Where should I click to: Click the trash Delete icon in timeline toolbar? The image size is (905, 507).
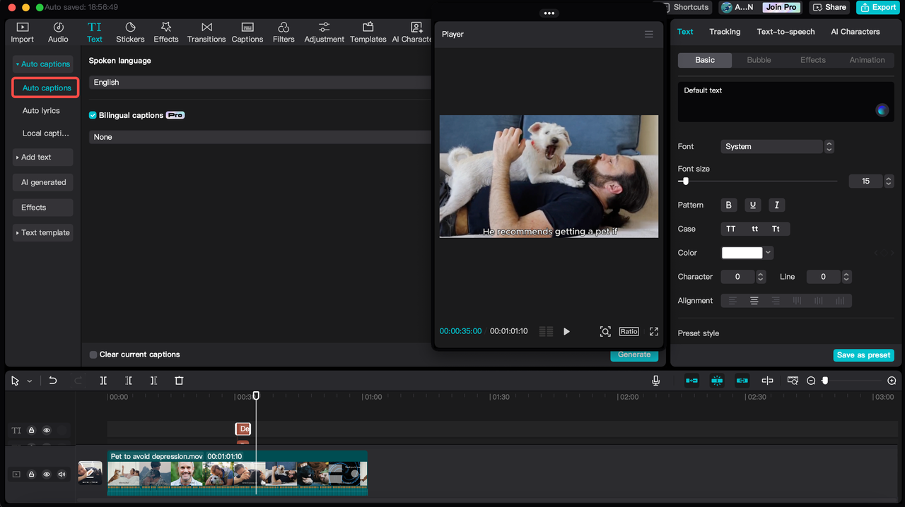pyautogui.click(x=179, y=381)
